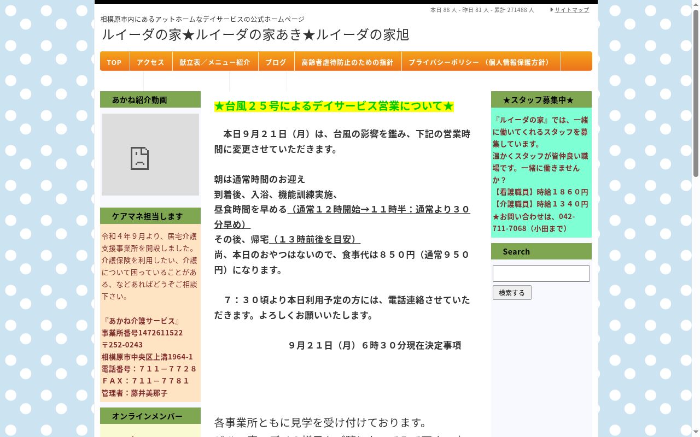Click the オンラインメンバー sidebar heading
Viewport: 700px width, 437px height.
(x=150, y=416)
